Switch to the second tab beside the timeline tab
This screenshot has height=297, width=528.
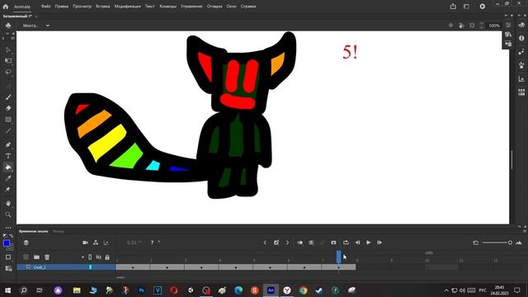pyautogui.click(x=59, y=231)
